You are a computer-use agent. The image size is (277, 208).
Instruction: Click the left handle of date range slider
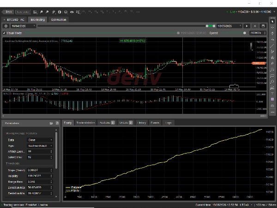(207, 26)
